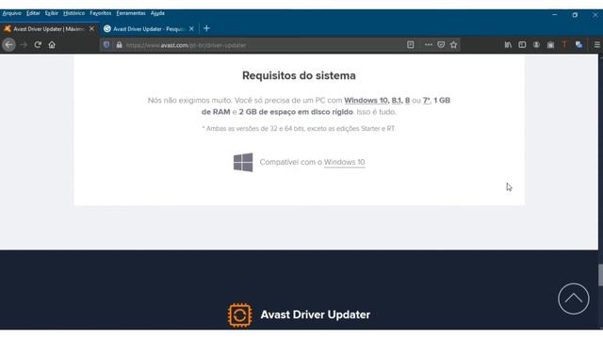603x339 pixels.
Task: Open the Arquivo menu
Action: pos(11,13)
